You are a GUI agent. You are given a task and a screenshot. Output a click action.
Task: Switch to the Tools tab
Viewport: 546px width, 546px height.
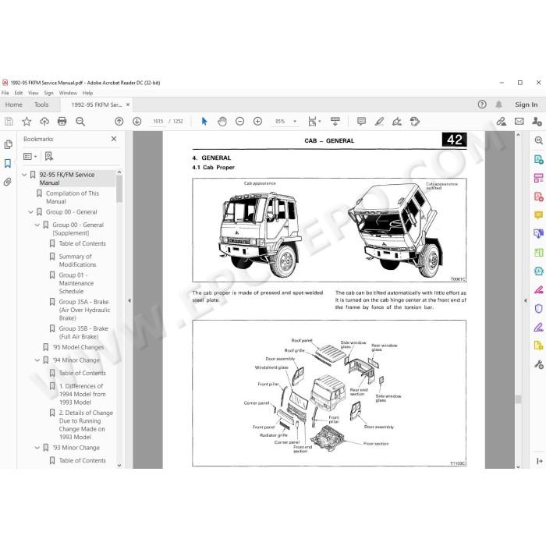(x=41, y=105)
